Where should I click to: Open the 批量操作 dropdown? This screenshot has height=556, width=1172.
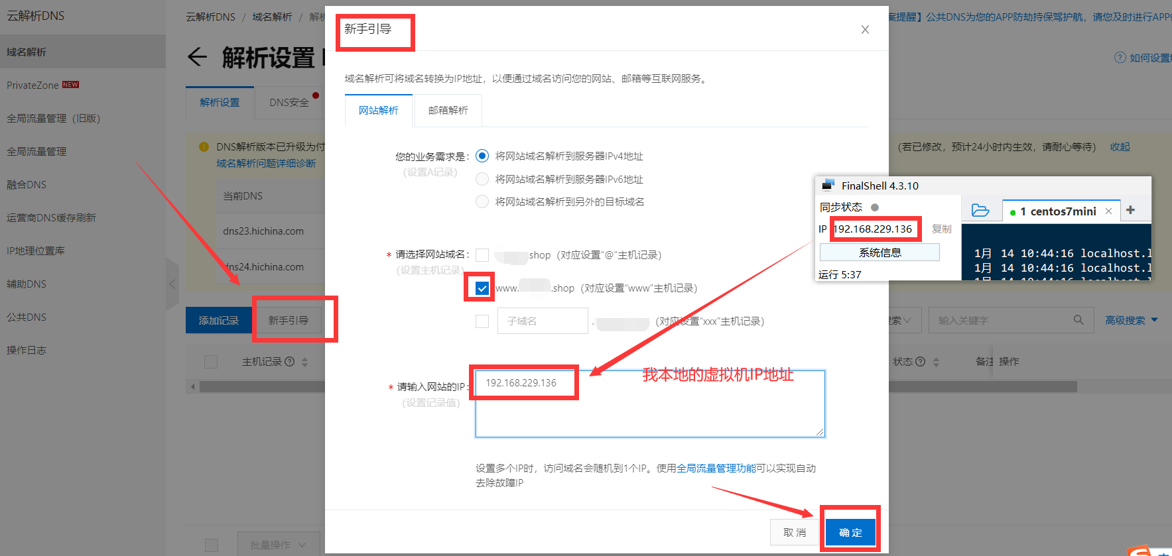coord(279,545)
